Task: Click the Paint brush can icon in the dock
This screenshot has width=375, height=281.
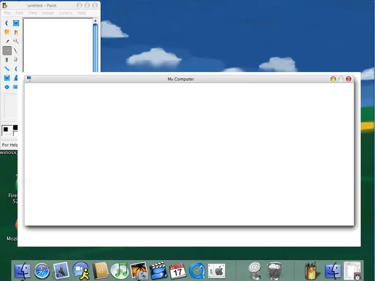Action: [x=311, y=271]
